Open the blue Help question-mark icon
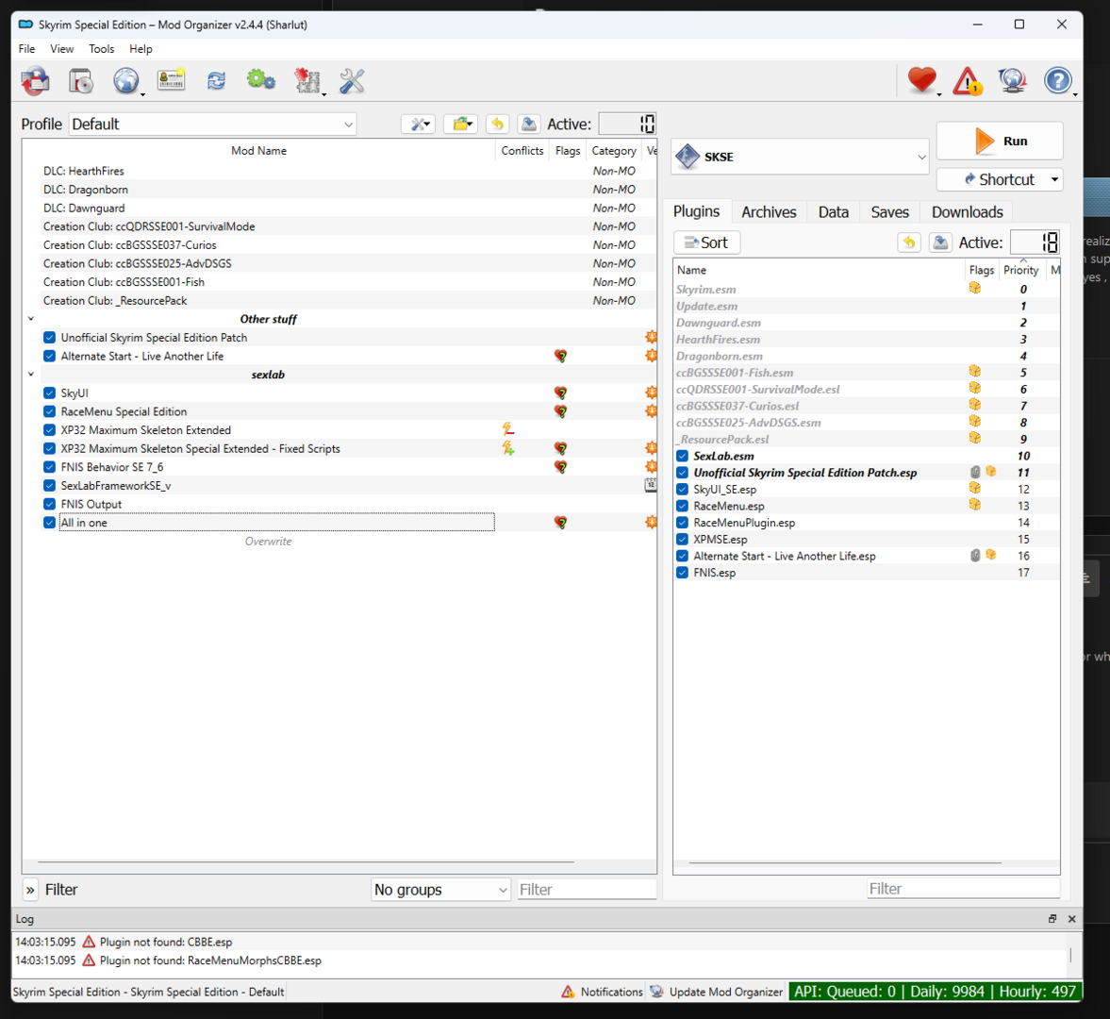1110x1019 pixels. pyautogui.click(x=1057, y=80)
